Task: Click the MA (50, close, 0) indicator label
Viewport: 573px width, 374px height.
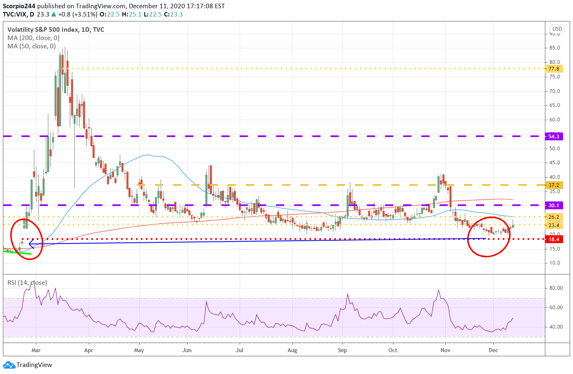Action: [31, 46]
